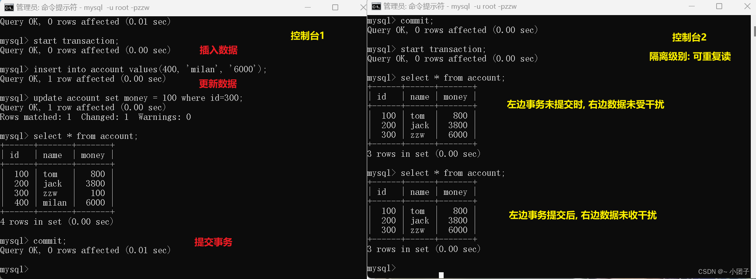This screenshot has height=279, width=756.
Task: Click the 'tom' cell in the left window's table
Action: [50, 174]
